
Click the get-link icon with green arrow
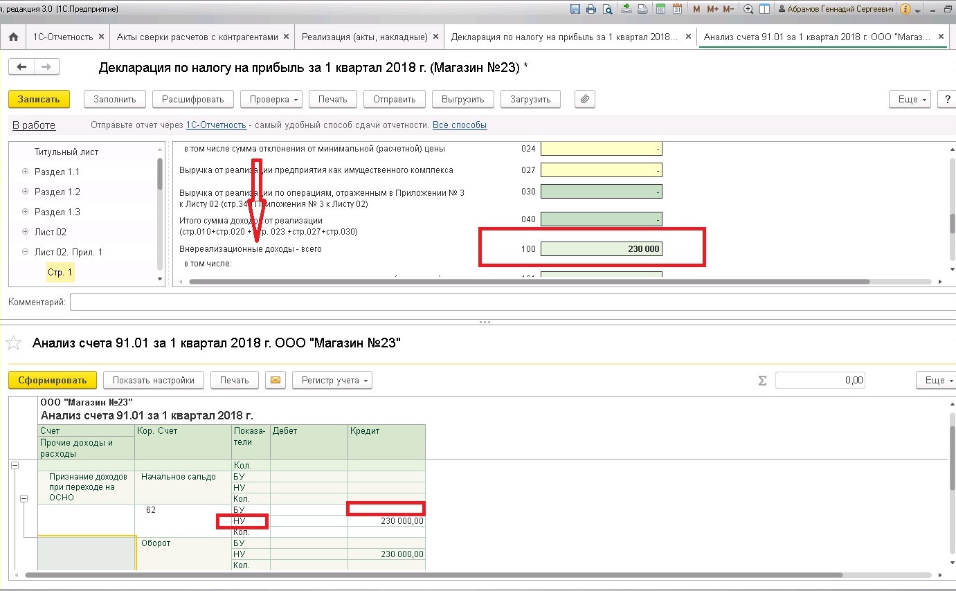[626, 10]
